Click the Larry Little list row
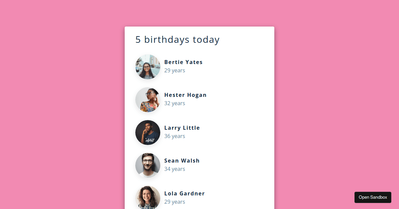399x209 pixels. click(199, 132)
